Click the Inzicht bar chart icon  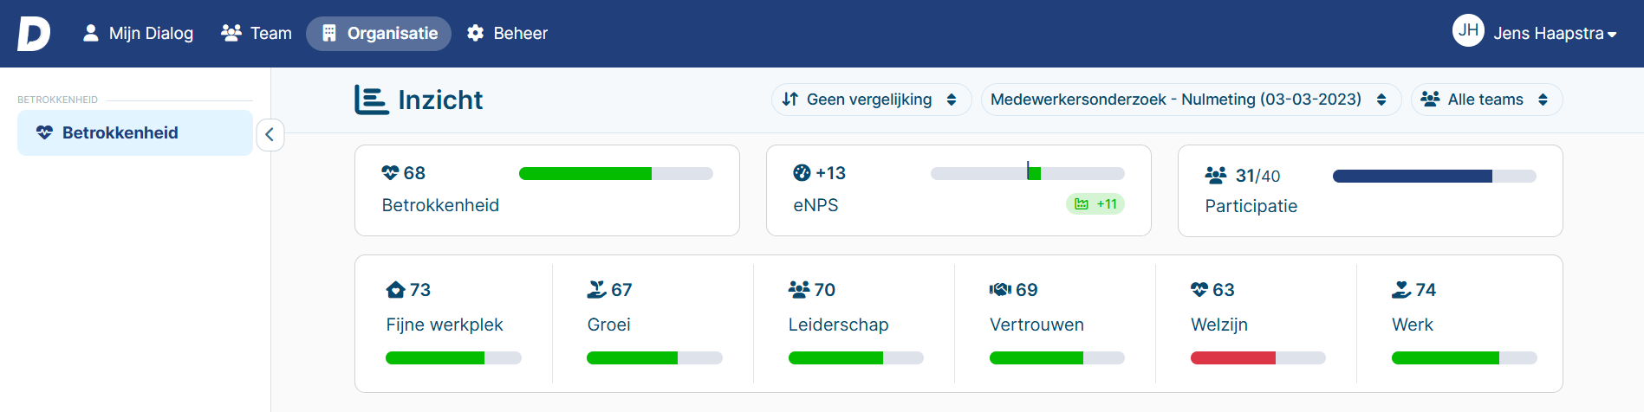coord(371,100)
